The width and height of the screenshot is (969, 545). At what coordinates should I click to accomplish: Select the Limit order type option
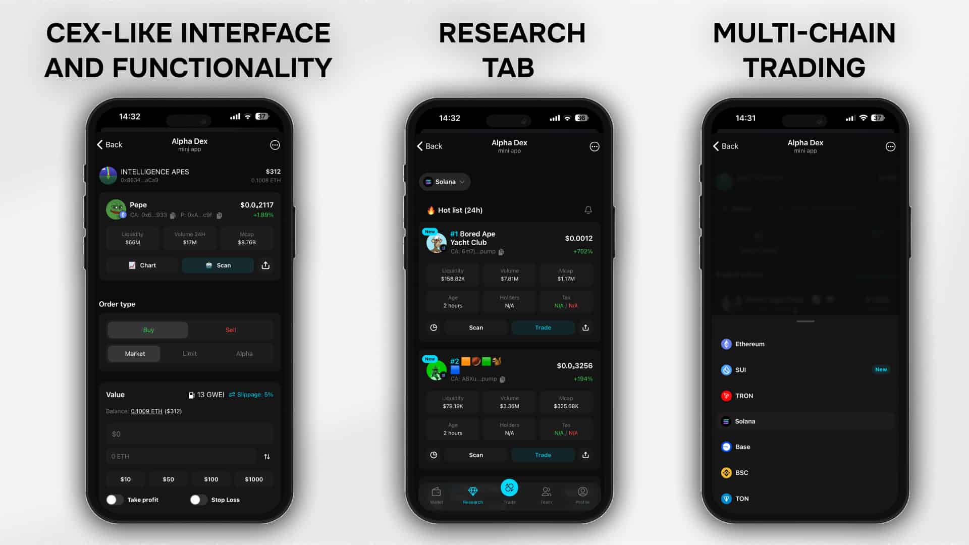click(190, 353)
